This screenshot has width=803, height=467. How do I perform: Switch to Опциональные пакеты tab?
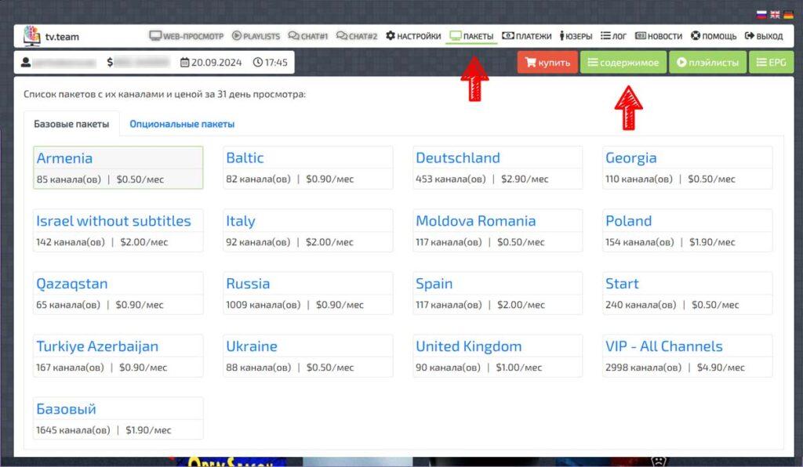pos(182,125)
